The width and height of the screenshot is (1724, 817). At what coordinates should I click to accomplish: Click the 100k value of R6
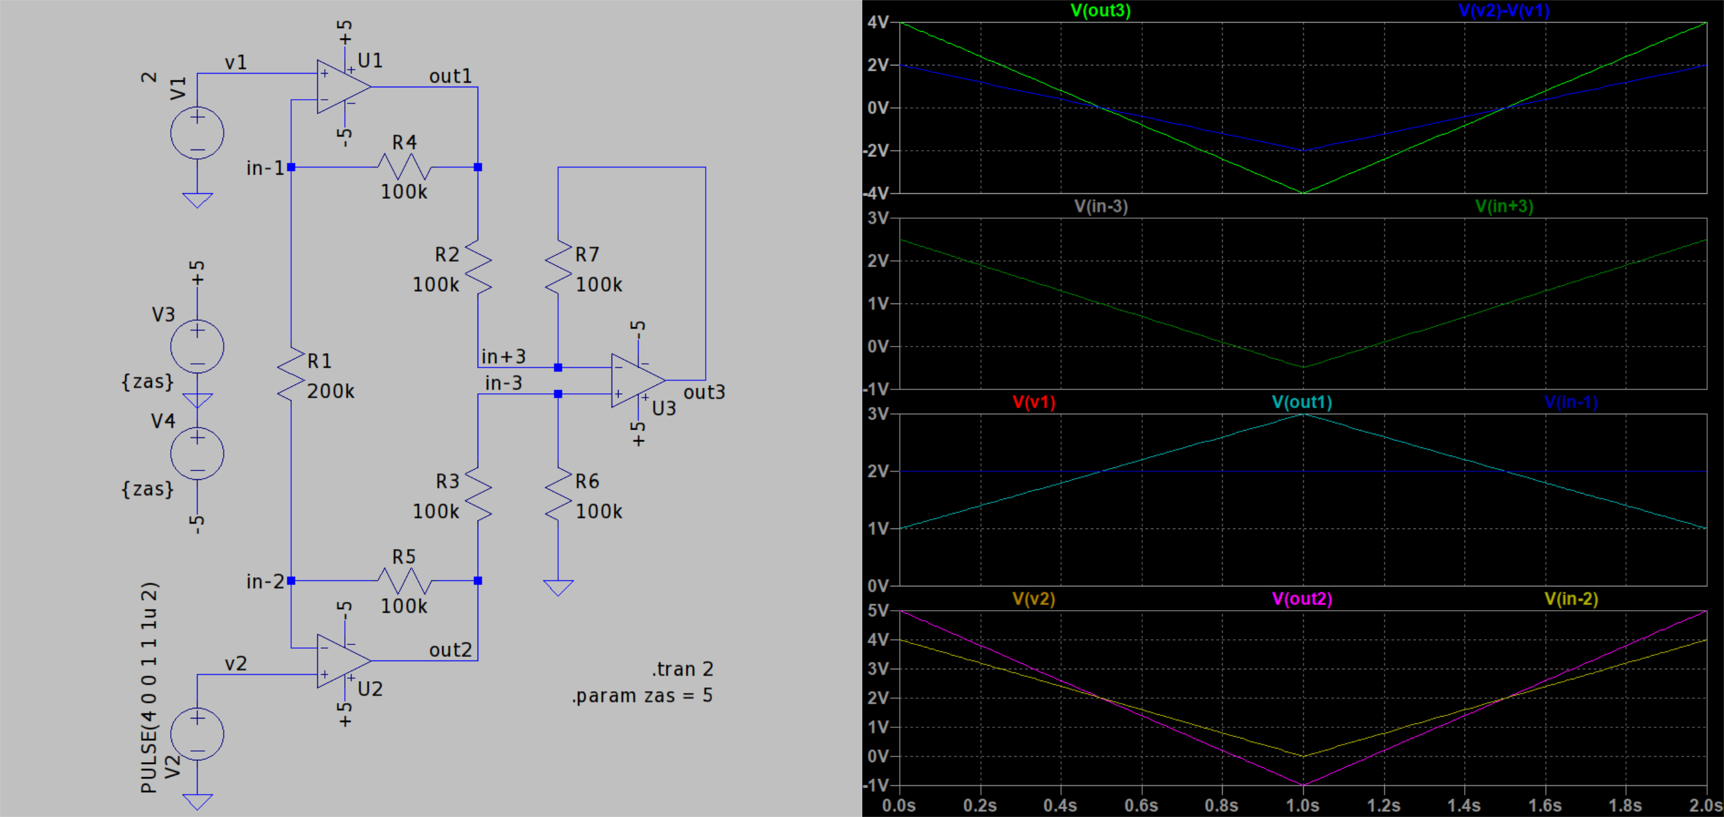599,512
